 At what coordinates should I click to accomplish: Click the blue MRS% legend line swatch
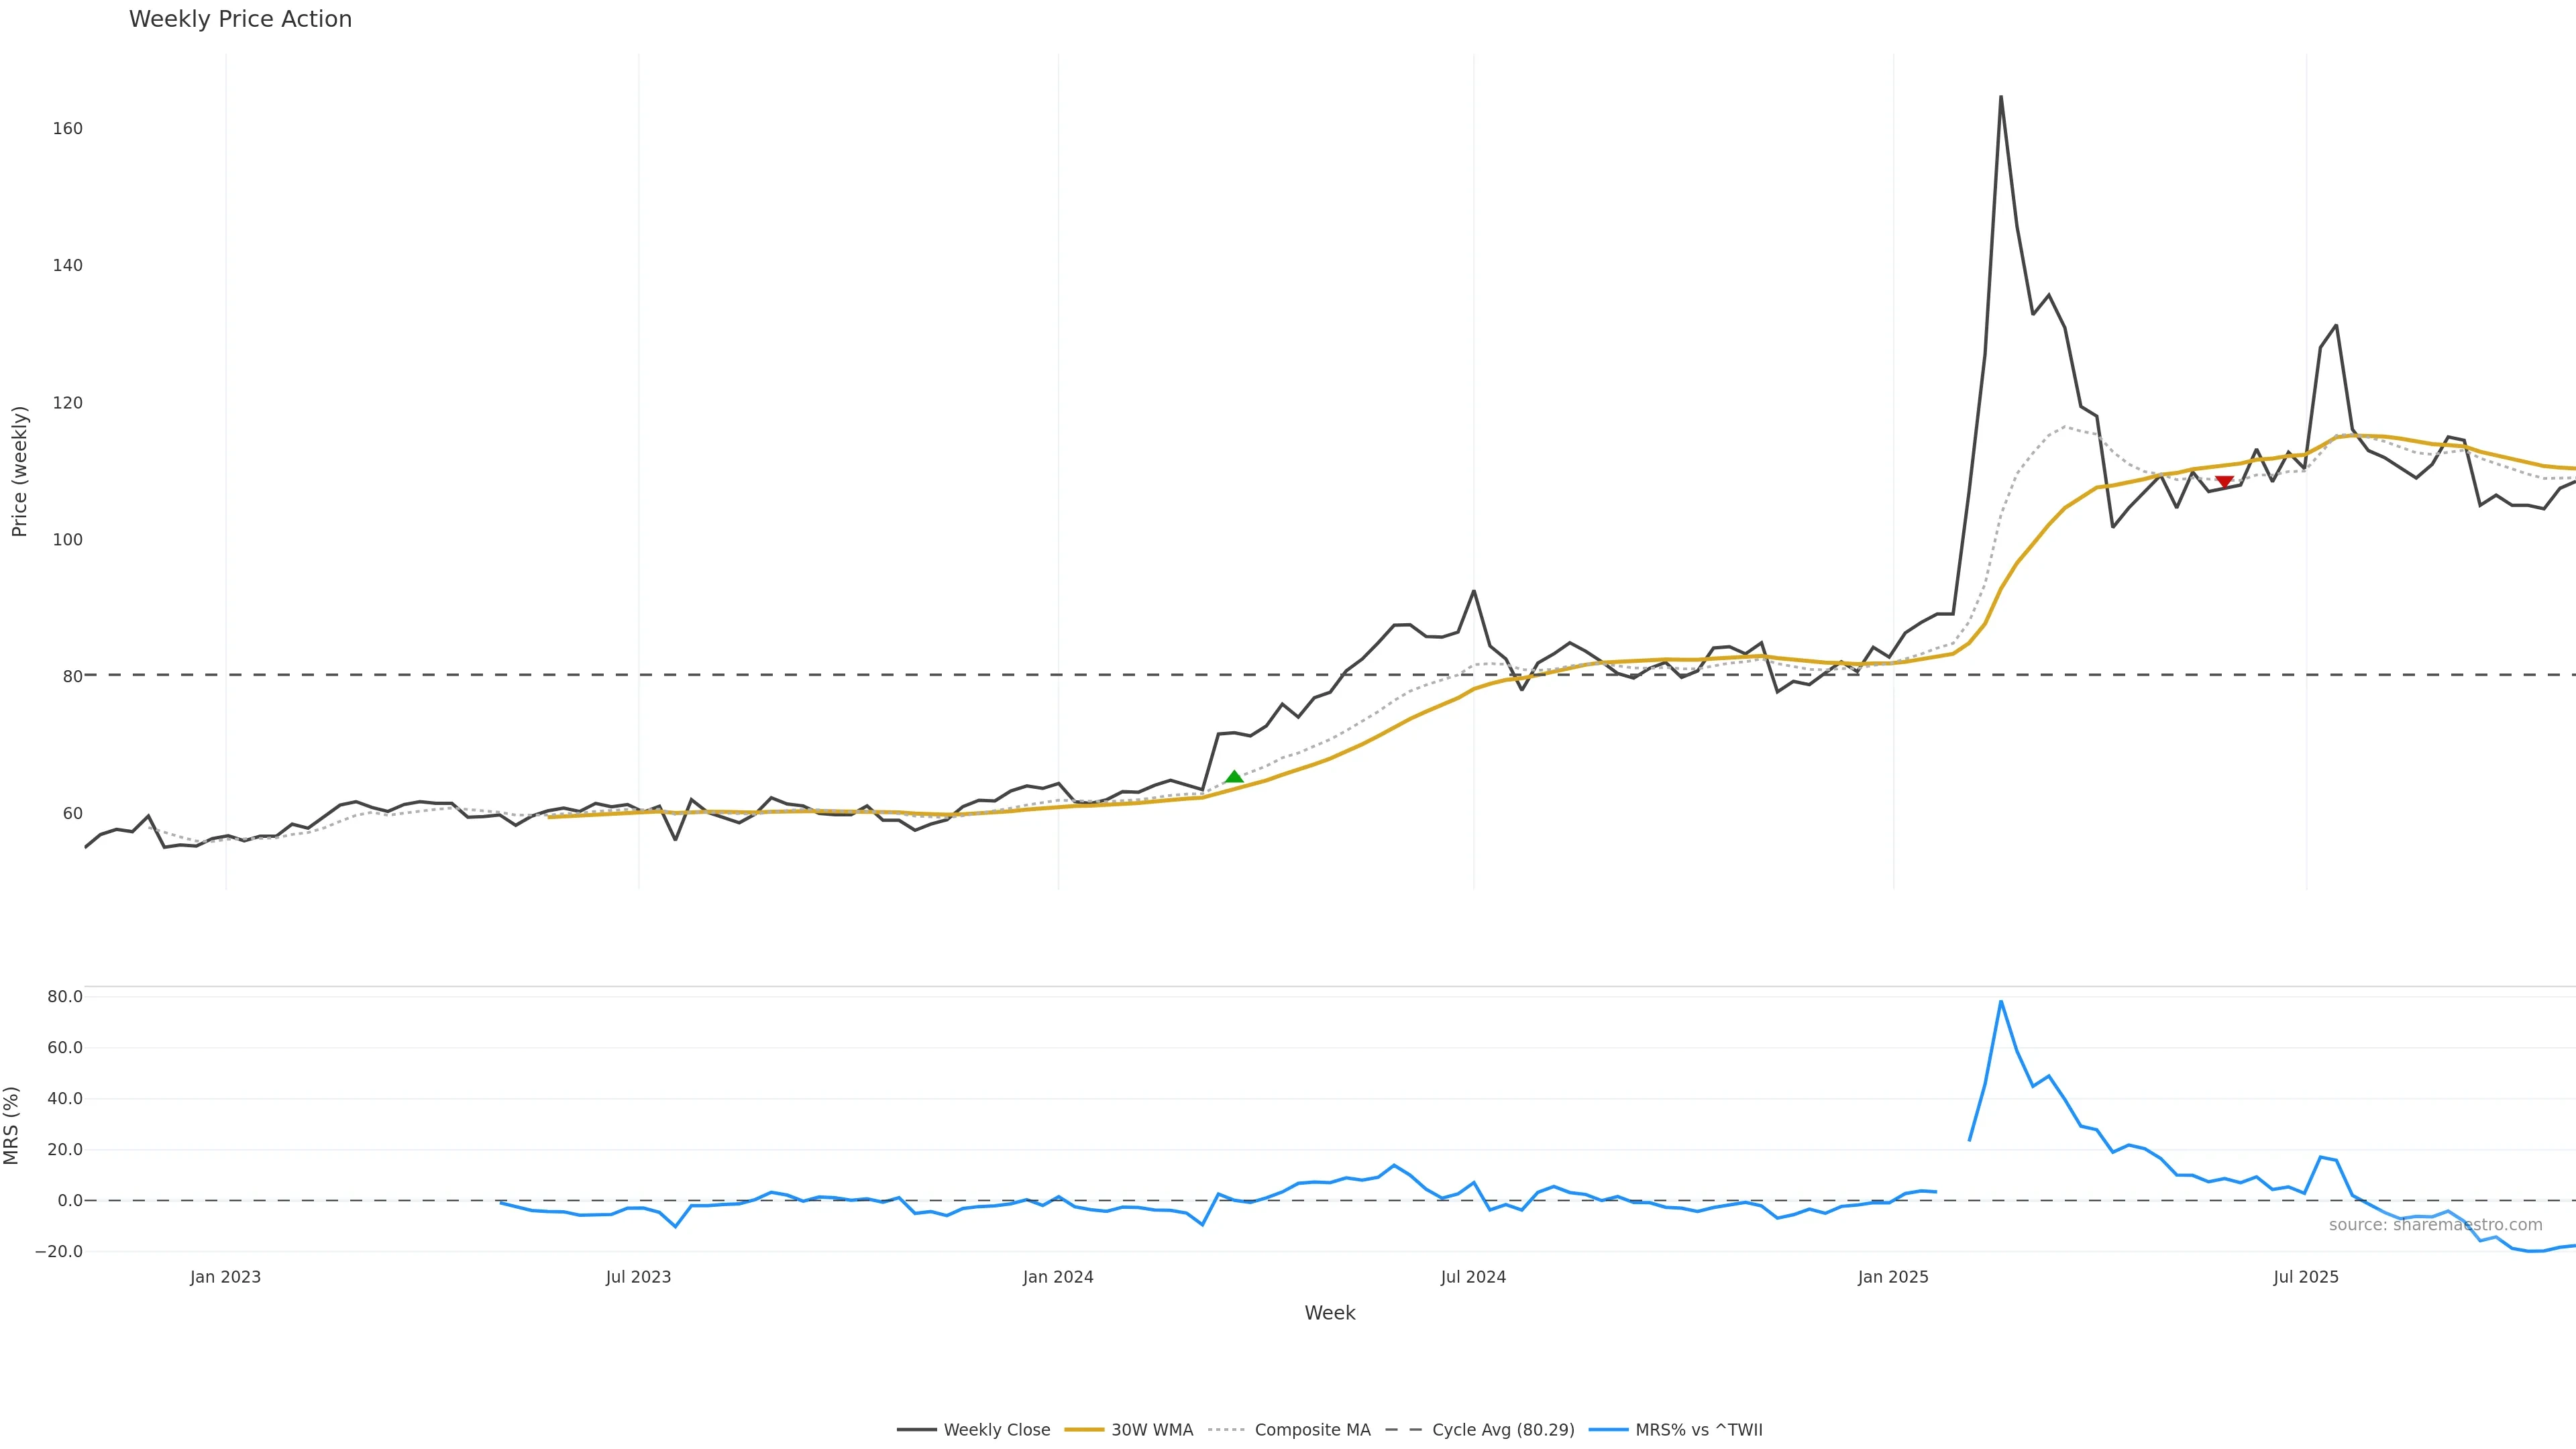tap(1608, 1430)
